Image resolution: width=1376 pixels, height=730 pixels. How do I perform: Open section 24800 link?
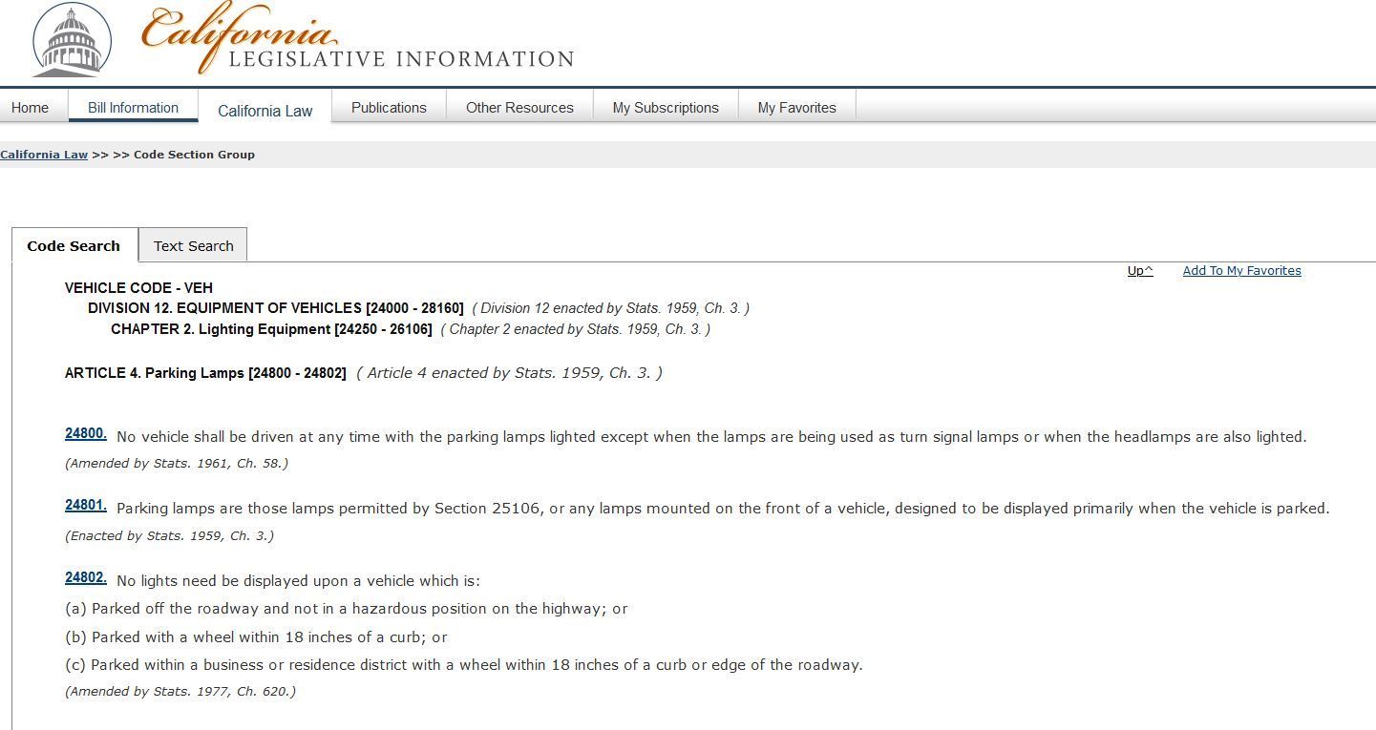click(x=85, y=434)
